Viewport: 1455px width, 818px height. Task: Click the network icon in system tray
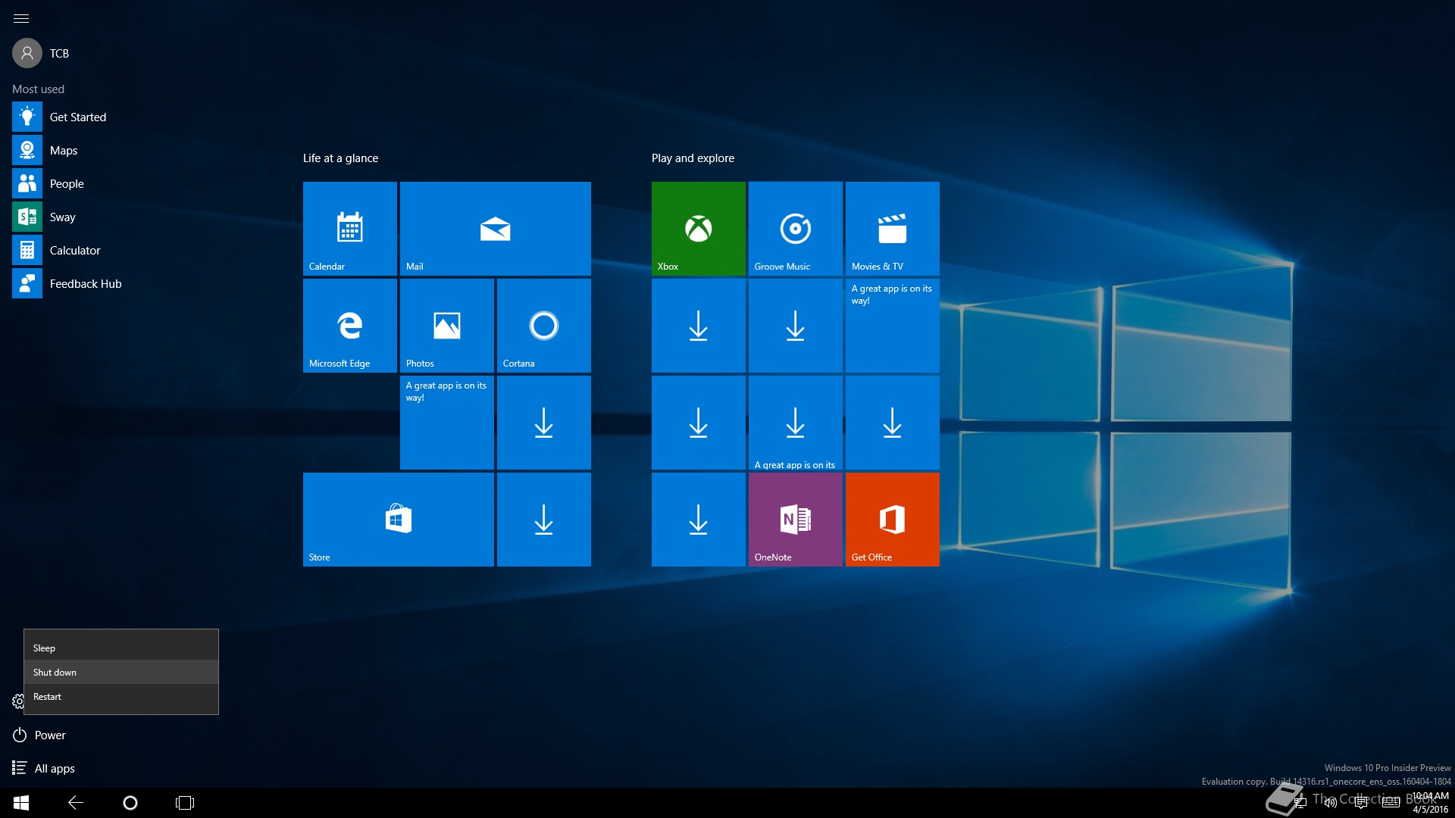[x=1300, y=803]
